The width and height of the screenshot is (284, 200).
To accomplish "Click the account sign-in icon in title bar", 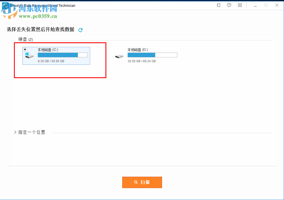I will click(x=218, y=5).
